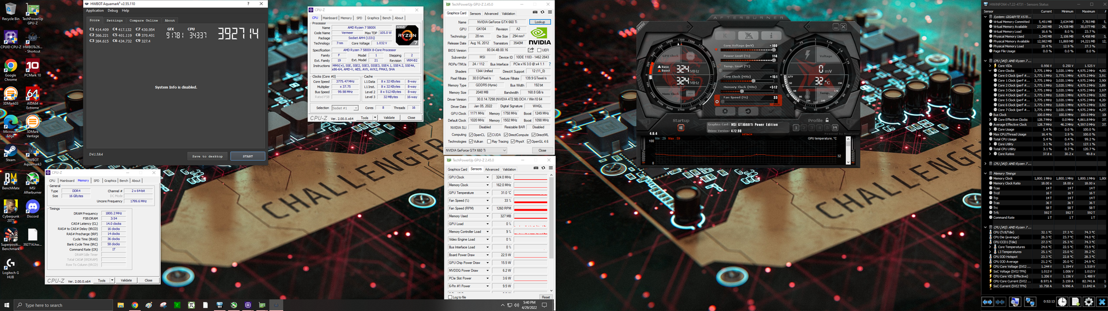Open Aquamark Debug menu
The width and height of the screenshot is (1108, 311).
[x=113, y=10]
